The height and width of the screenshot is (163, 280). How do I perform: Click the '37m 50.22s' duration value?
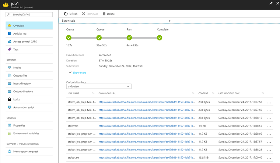105,60
